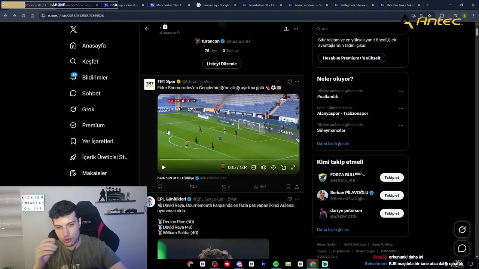
Task: Go back using the list header arrow
Action: coord(147,29)
